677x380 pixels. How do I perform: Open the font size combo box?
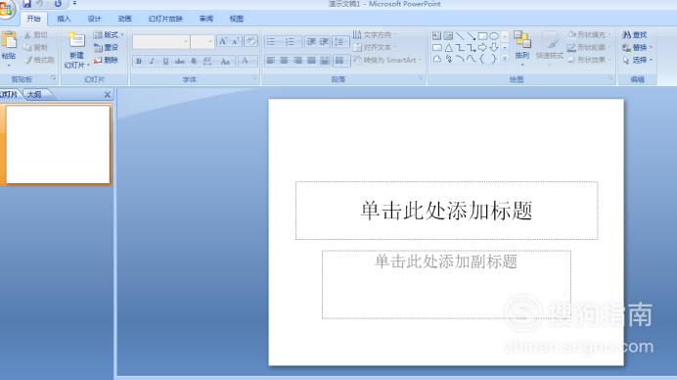[x=203, y=41]
